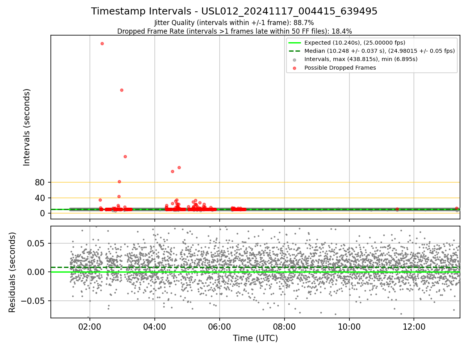Click the 'Intervals (seconds)' y-axis label
The image size is (469, 352).
[x=27, y=127]
